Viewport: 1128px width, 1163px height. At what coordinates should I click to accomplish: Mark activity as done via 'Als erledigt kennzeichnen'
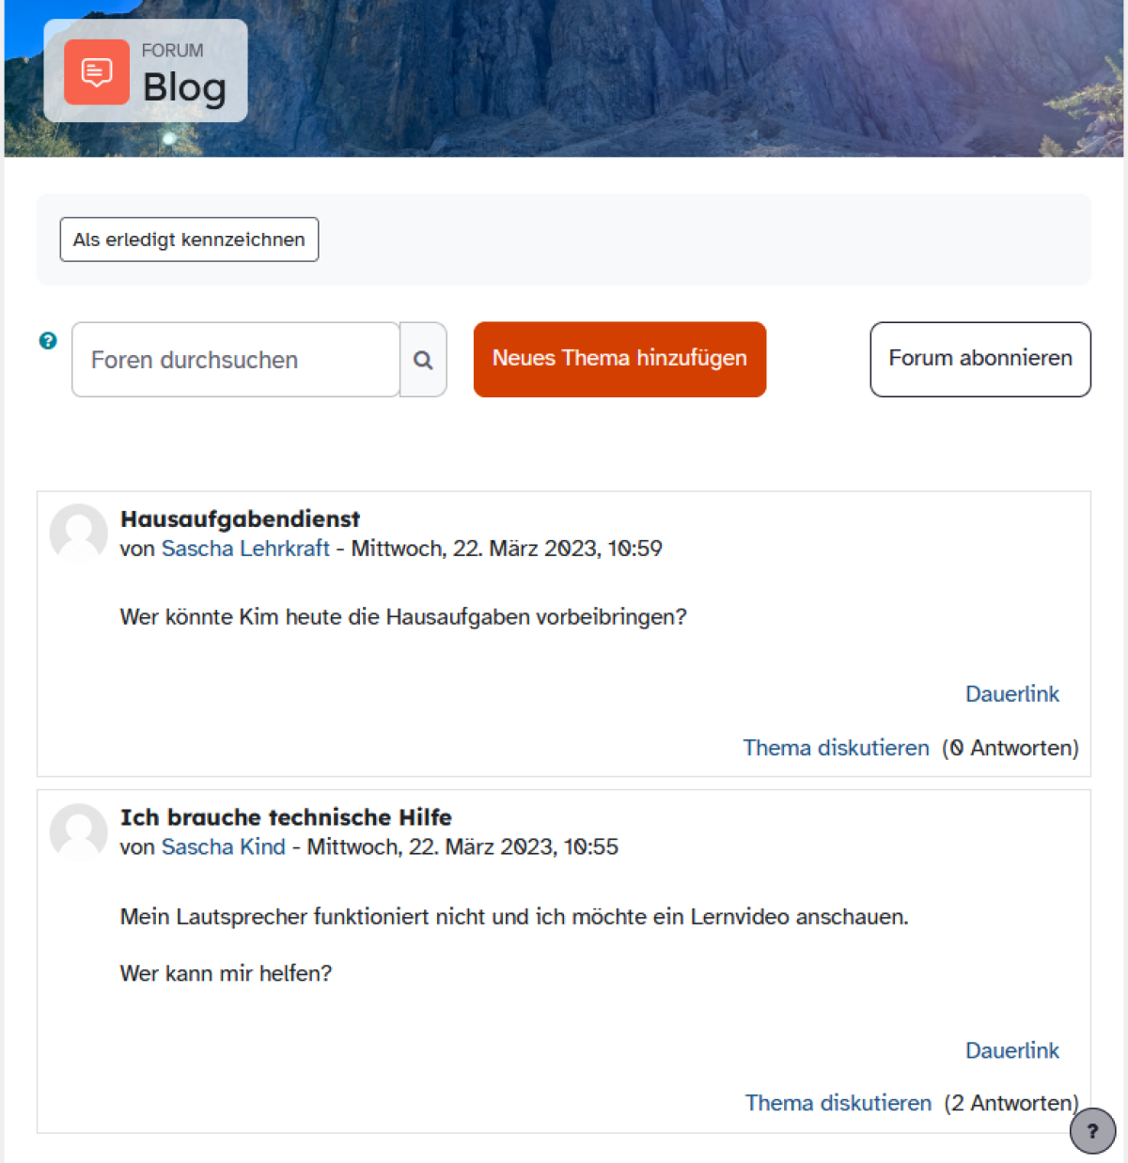pos(189,240)
